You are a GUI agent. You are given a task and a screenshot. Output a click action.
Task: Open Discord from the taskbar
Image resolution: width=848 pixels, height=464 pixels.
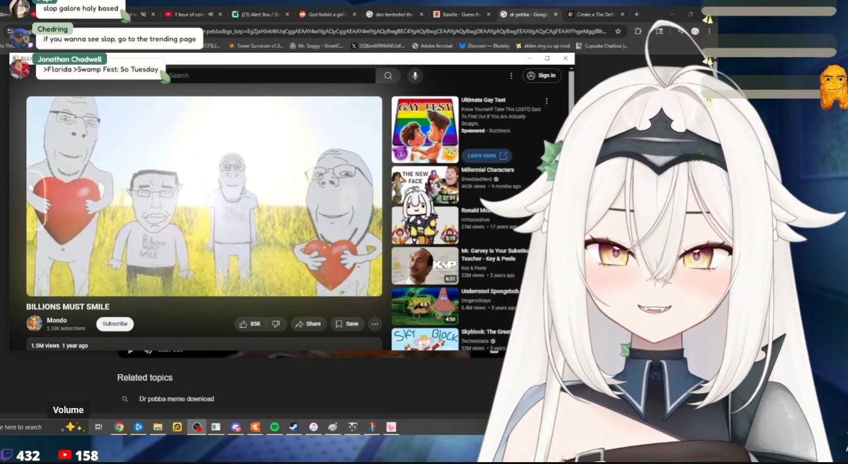(236, 427)
